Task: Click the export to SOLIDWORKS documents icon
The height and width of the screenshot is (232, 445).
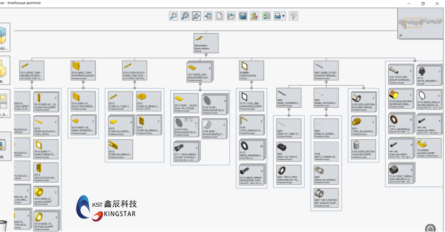Action: (x=254, y=16)
